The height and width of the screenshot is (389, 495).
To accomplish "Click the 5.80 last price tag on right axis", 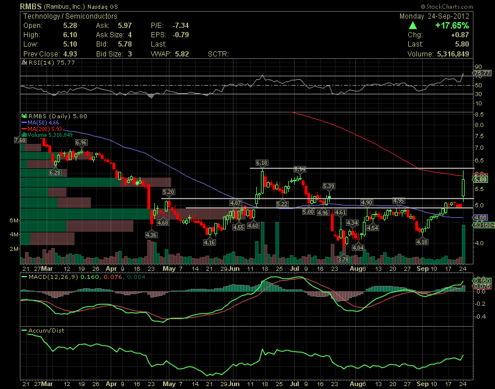I will point(480,179).
